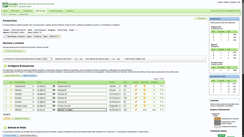Move Material "La Célula" row up with arrow
The image size is (244, 137).
point(163,110)
